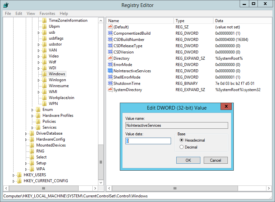The image size is (275, 202).
Task: Sort values by the Data column header
Action: 243,21
